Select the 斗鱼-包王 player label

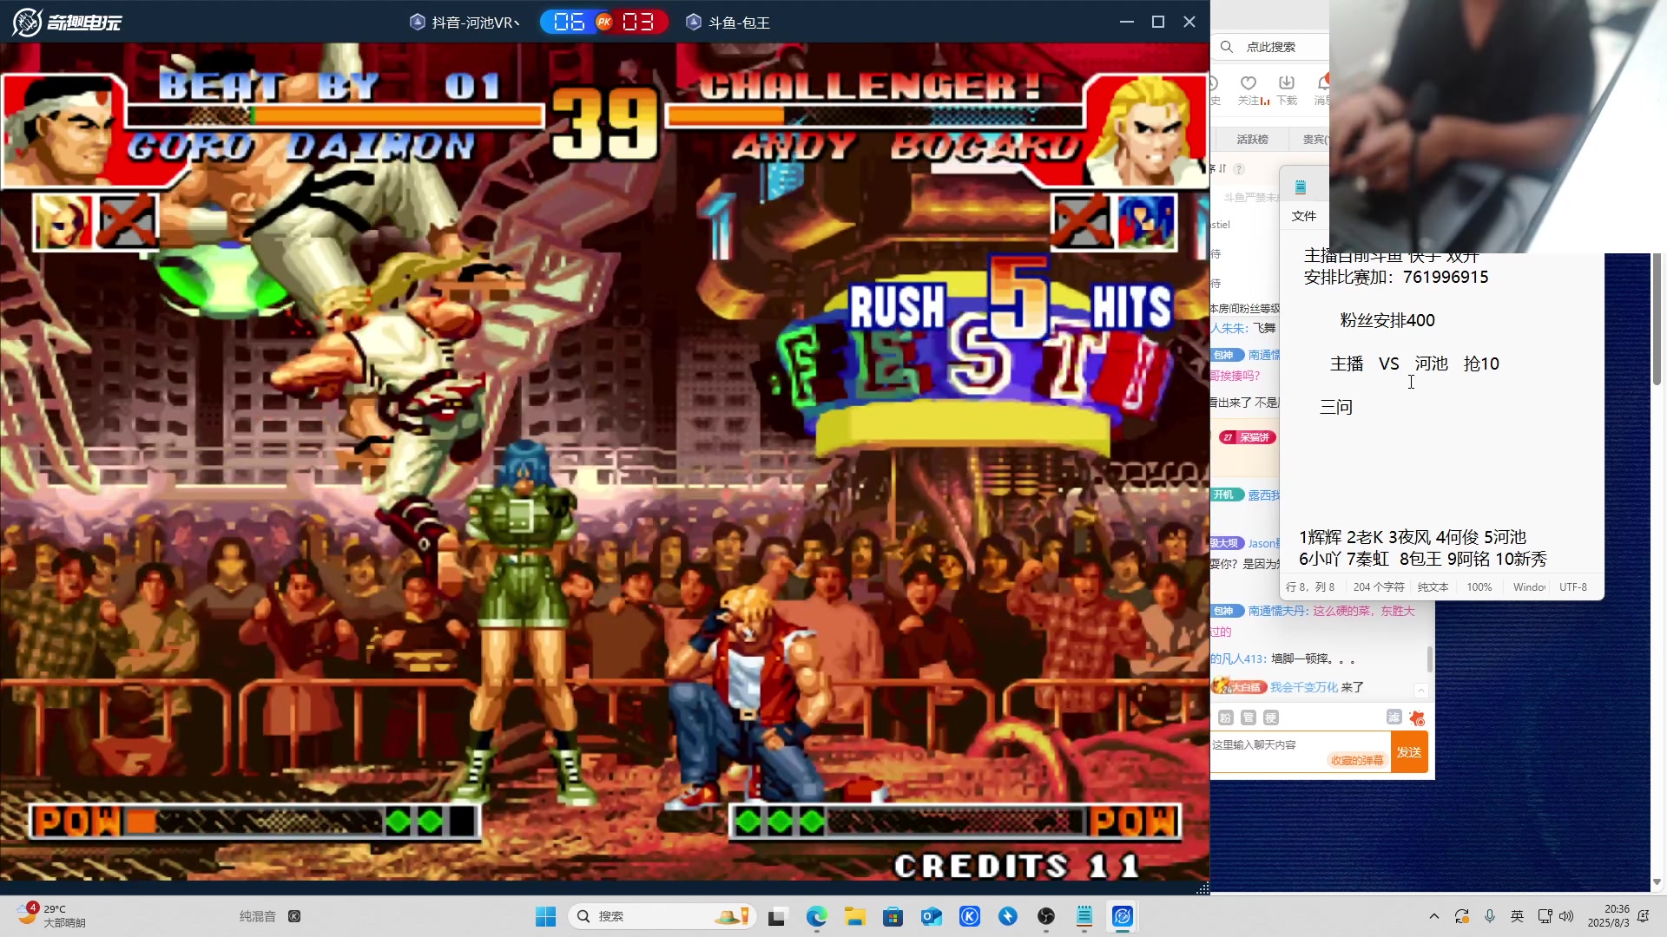tap(739, 23)
